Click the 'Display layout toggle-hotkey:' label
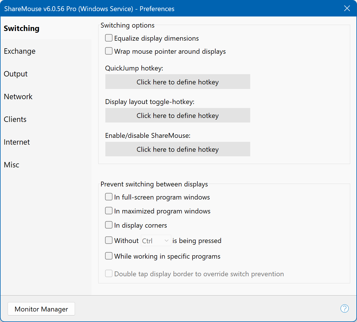The image size is (357, 322). pos(150,102)
